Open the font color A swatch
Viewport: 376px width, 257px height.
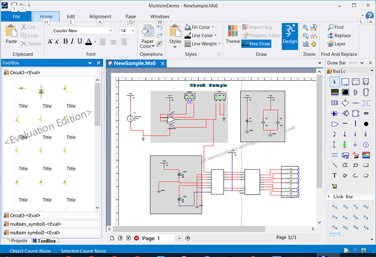pos(88,41)
